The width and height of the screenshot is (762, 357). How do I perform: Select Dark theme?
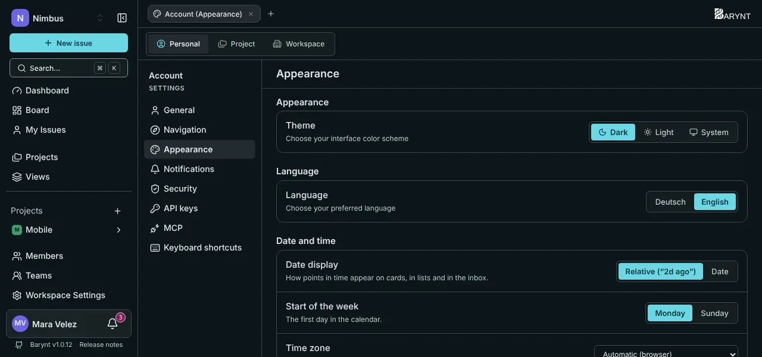[x=613, y=132]
